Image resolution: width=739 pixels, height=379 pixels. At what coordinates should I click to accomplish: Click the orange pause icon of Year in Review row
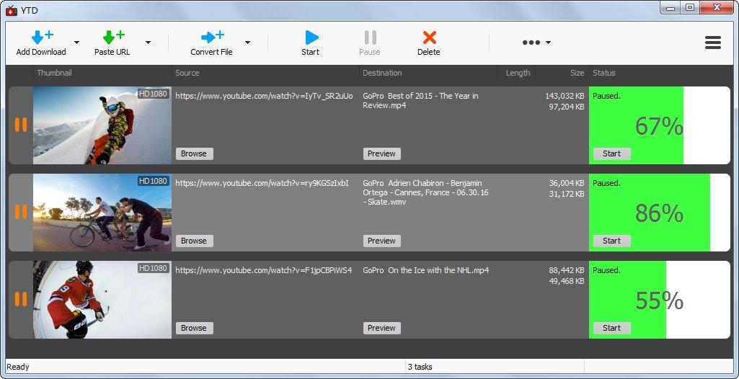(x=21, y=125)
